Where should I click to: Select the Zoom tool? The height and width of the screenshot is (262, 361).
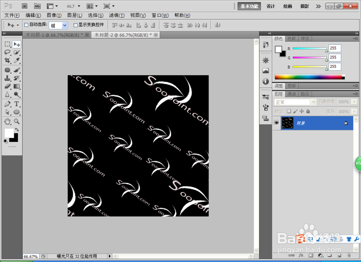coord(17,121)
